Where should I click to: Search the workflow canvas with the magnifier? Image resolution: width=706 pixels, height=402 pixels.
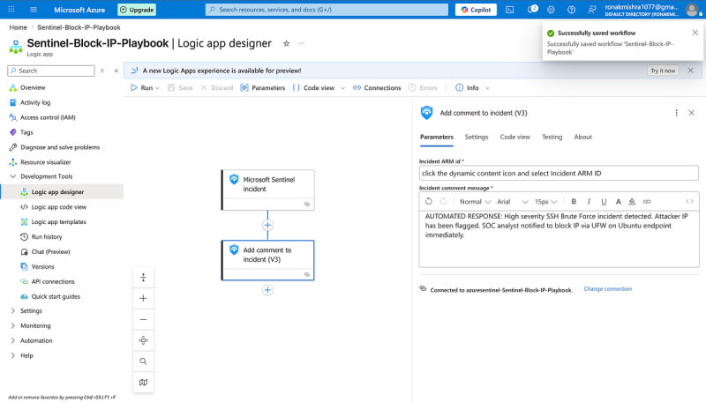click(143, 361)
